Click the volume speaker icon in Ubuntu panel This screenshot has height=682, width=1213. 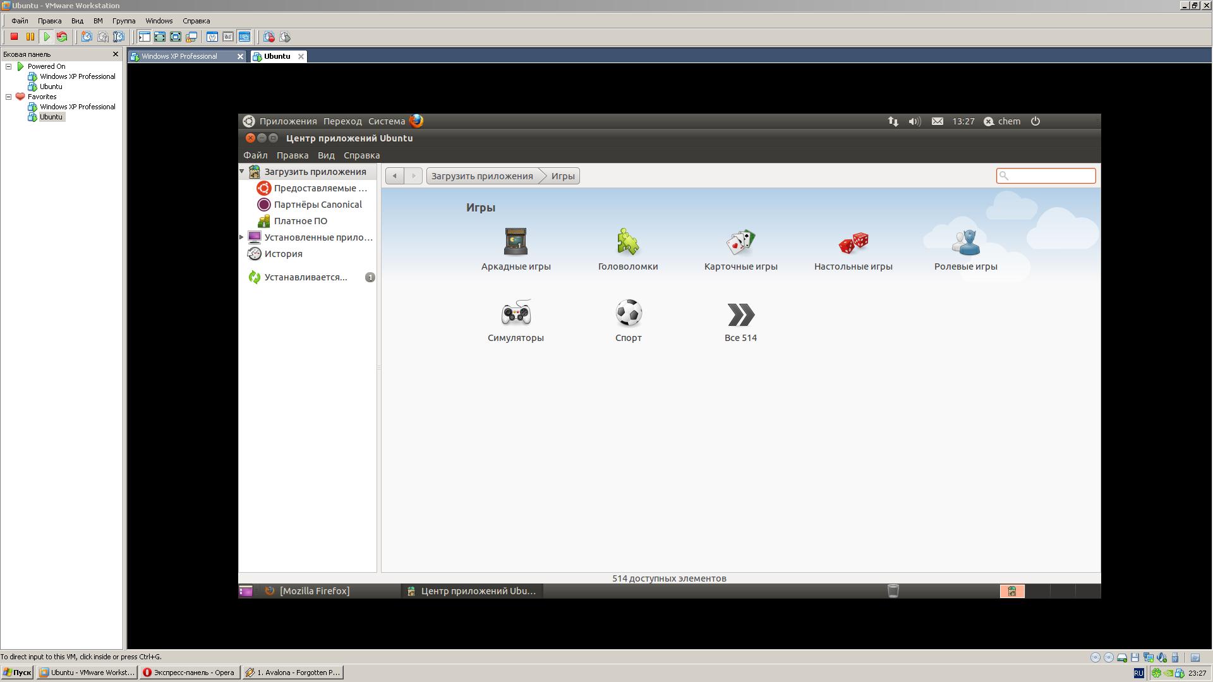[x=914, y=121]
